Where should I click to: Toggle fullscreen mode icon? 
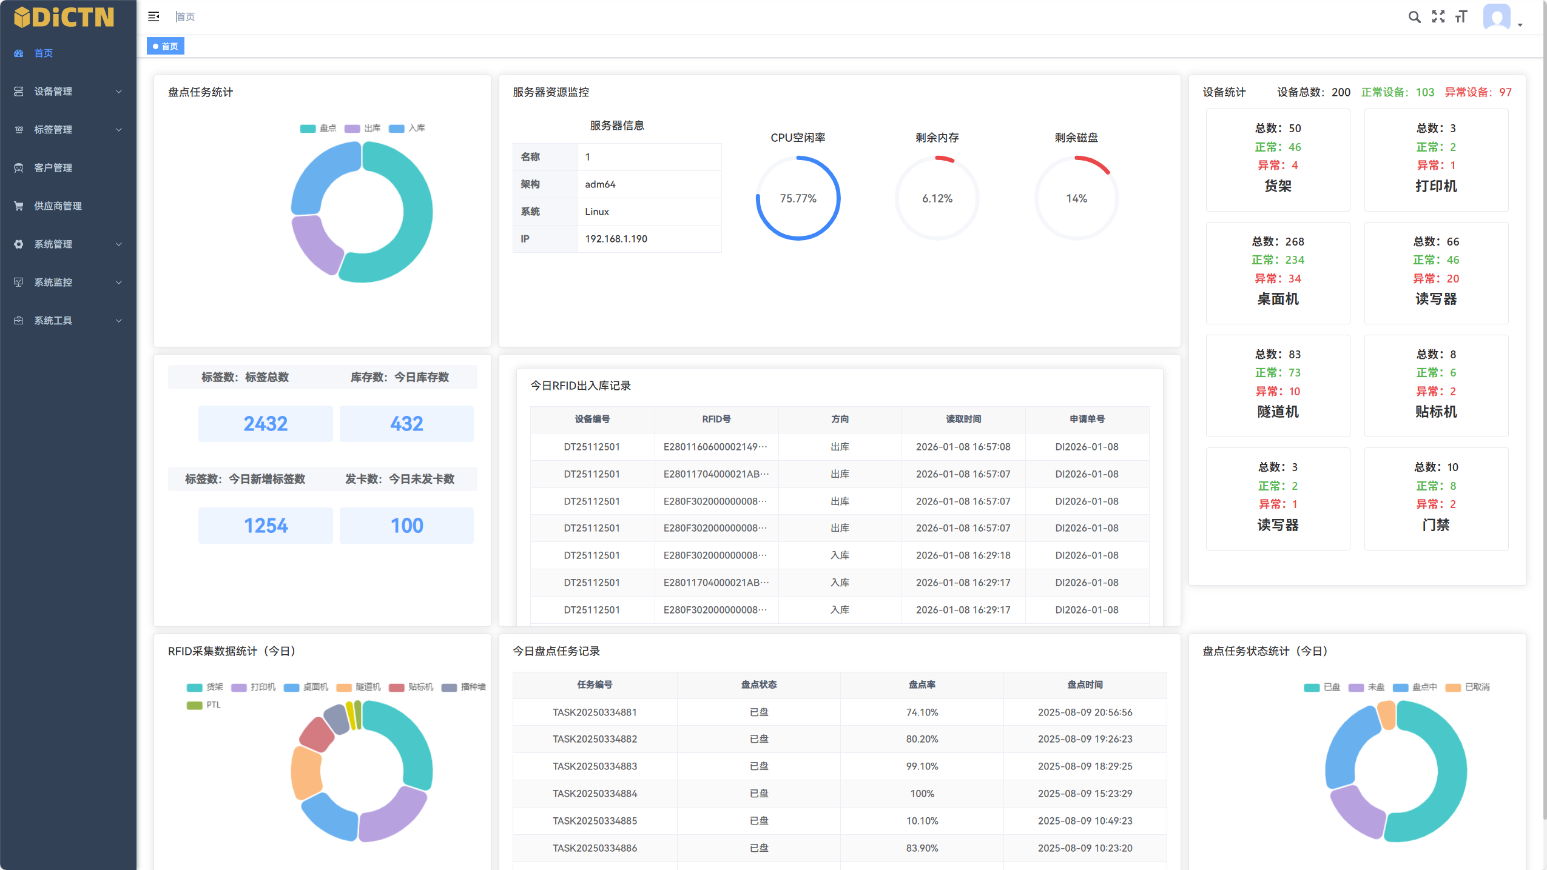1438,17
